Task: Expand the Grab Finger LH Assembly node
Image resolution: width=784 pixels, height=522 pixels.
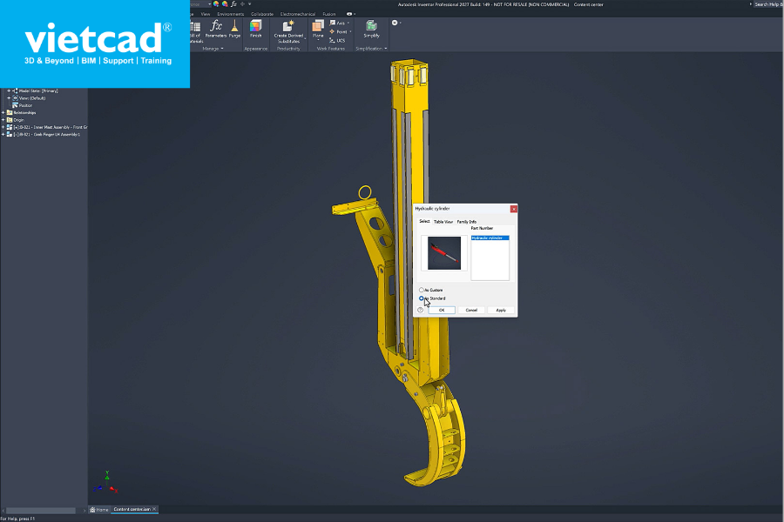Action: (3, 134)
